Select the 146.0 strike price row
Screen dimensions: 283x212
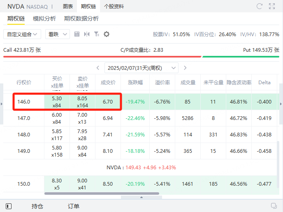point(140,101)
